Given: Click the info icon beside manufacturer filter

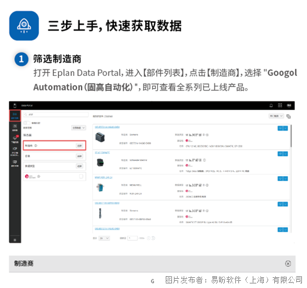Looking at the screenshot, I should (x=36, y=146).
